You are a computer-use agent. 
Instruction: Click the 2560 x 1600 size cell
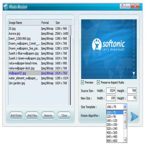pyautogui.click(x=61, y=34)
